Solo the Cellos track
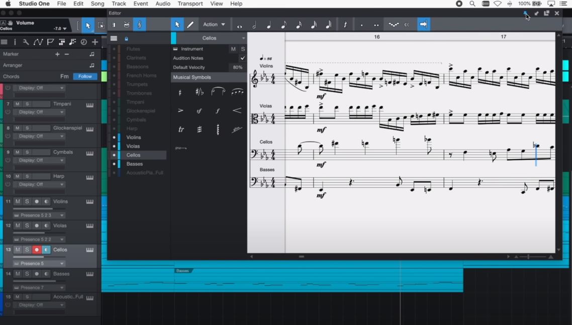 (27, 250)
